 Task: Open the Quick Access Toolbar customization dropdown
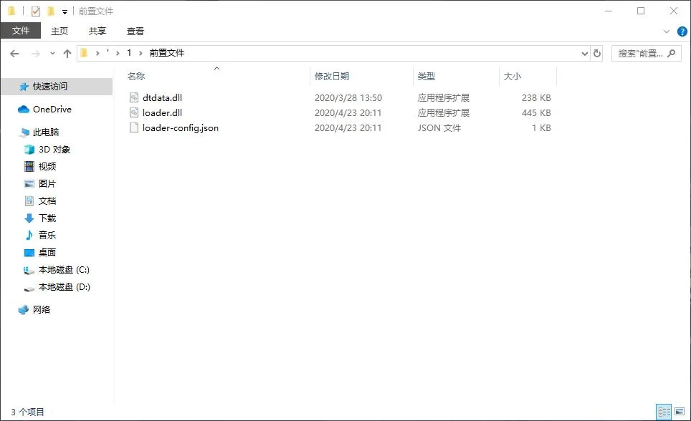[x=64, y=11]
